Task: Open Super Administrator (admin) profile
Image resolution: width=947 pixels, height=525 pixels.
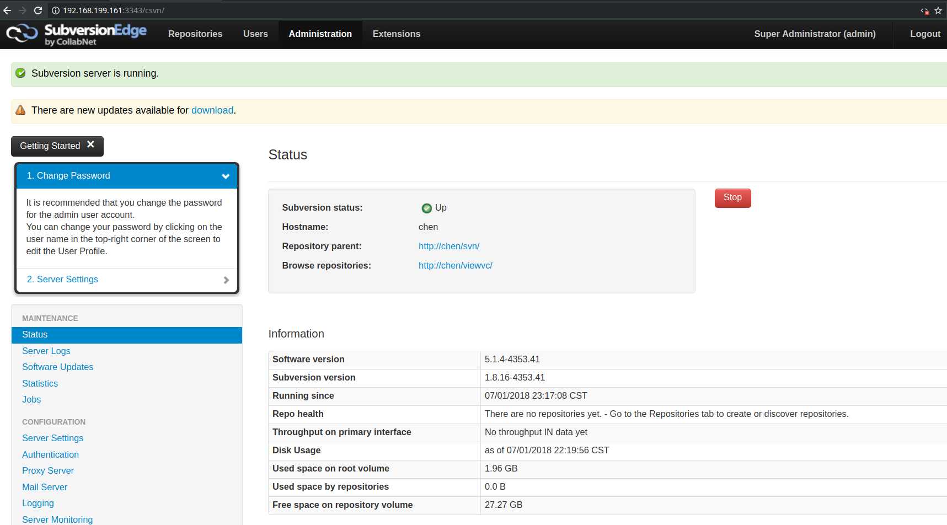Action: tap(815, 34)
